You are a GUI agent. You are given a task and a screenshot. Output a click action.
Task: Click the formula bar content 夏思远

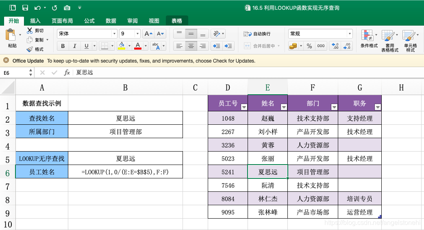pyautogui.click(x=85, y=72)
